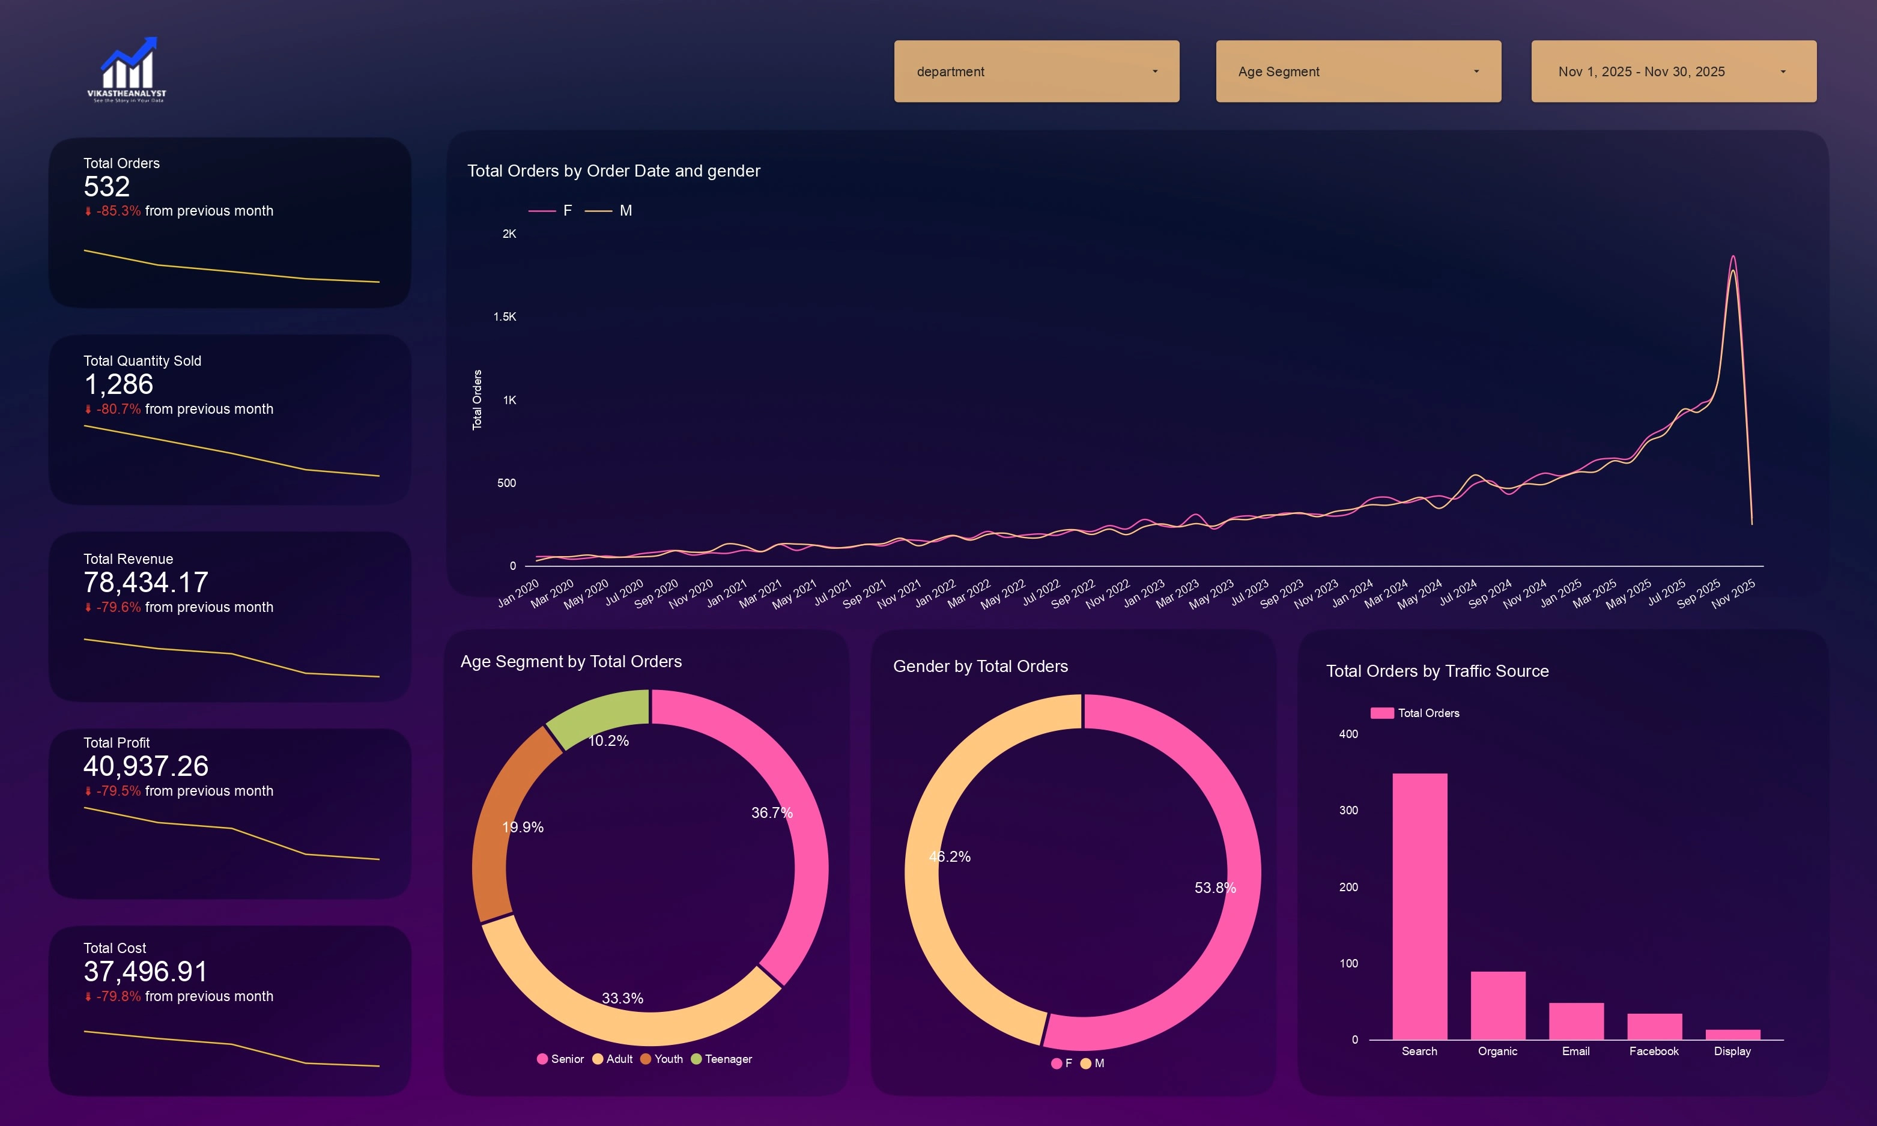Select the Search bar in traffic chart
Image resolution: width=1877 pixels, height=1126 pixels.
[1419, 907]
